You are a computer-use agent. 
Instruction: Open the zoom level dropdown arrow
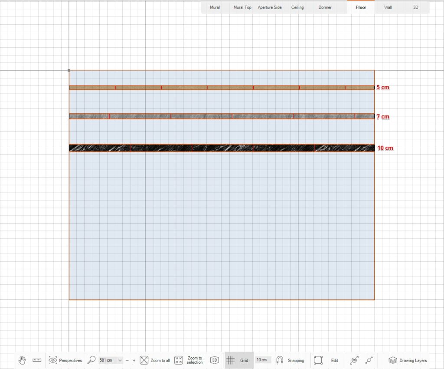coord(120,361)
